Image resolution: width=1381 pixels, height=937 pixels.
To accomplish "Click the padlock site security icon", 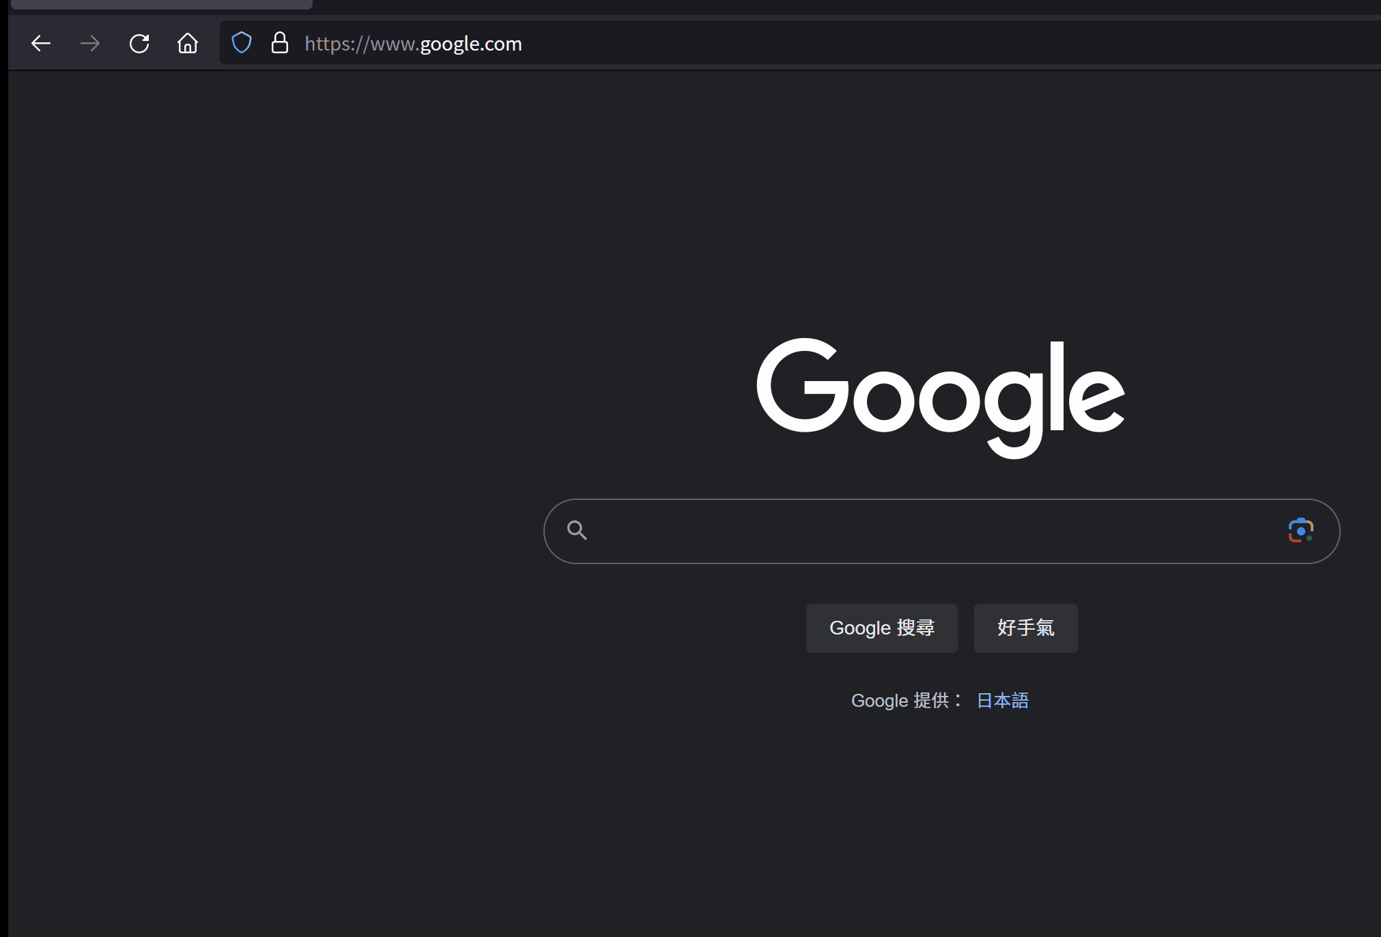I will pos(280,43).
